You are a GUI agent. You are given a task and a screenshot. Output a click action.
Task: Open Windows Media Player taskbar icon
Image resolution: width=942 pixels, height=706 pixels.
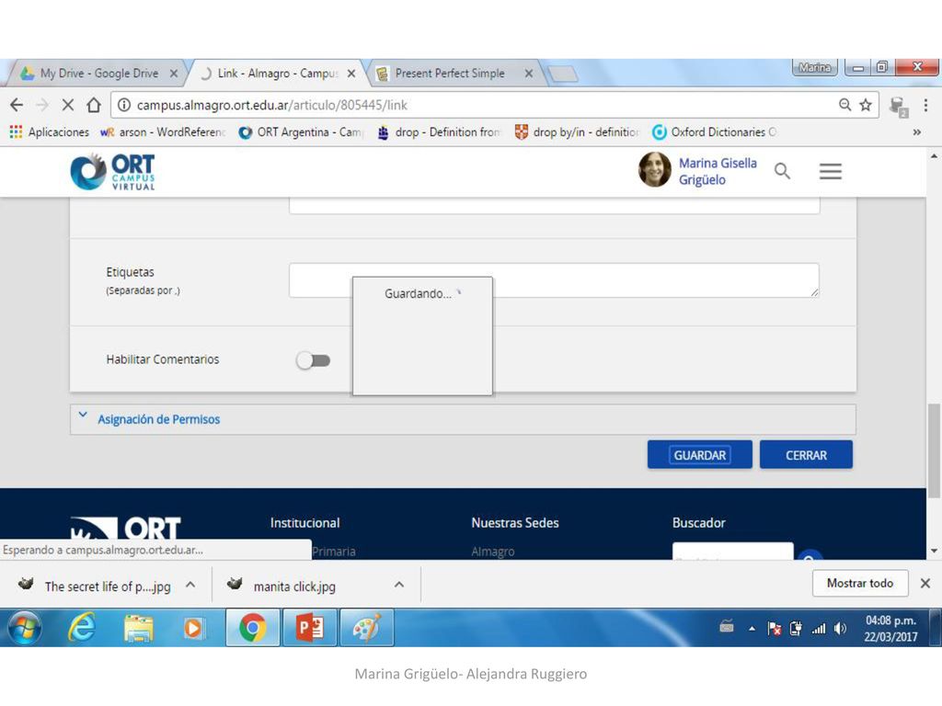pos(192,628)
